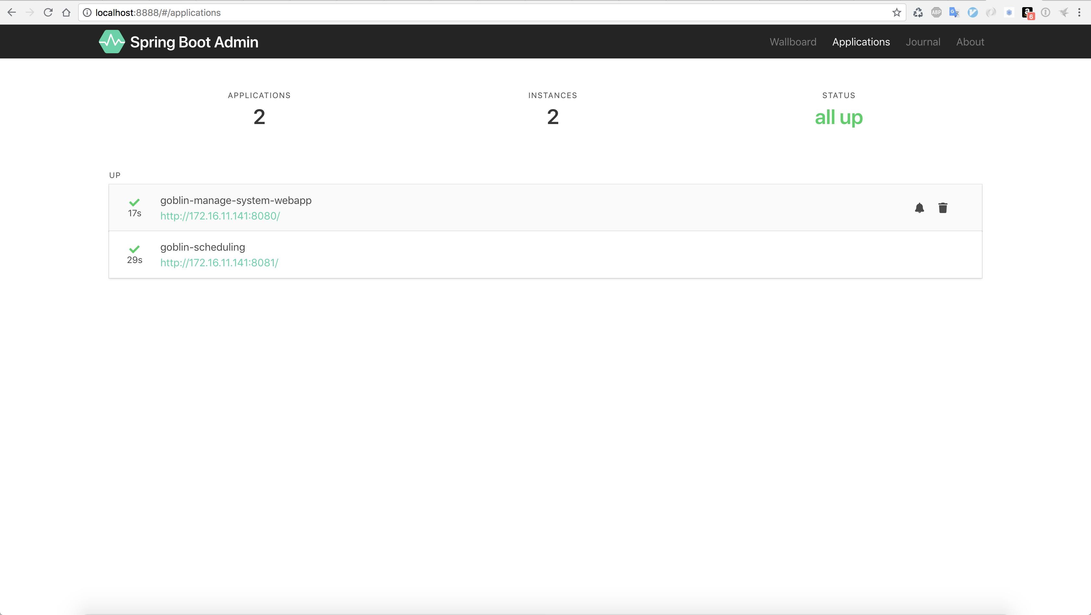Click the notification bell for goblin-manage-system-webapp
1091x615 pixels.
[919, 208]
